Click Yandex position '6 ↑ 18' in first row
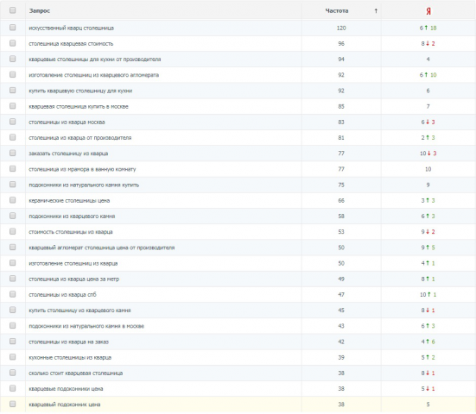The height and width of the screenshot is (414, 476). (428, 28)
